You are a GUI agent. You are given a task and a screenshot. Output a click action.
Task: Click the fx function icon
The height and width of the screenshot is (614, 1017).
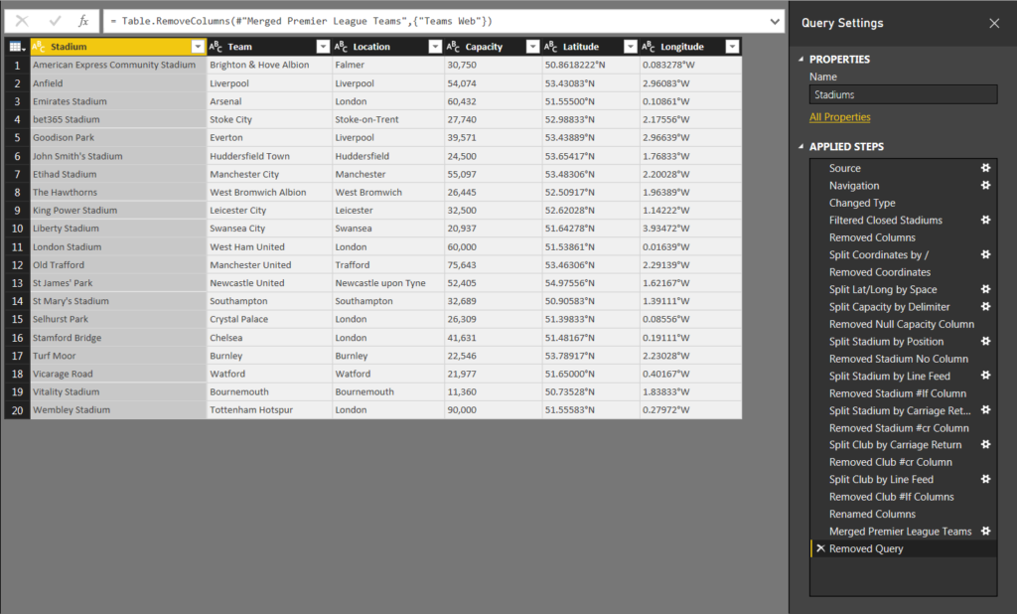tap(83, 21)
